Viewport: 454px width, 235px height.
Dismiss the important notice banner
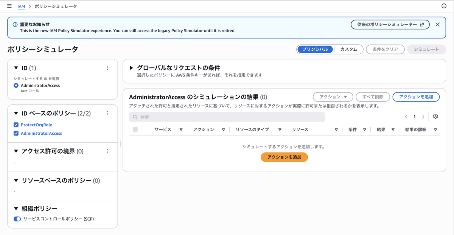(438, 24)
